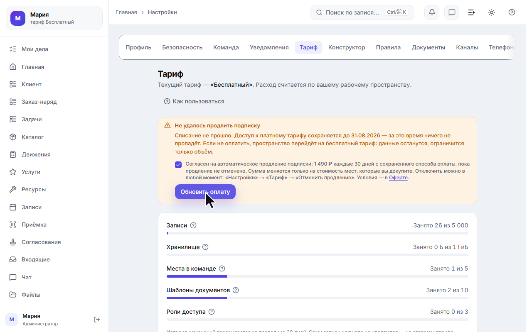Click the Занято 0 из 3 text
The image size is (532, 332).
pyautogui.click(x=449, y=312)
